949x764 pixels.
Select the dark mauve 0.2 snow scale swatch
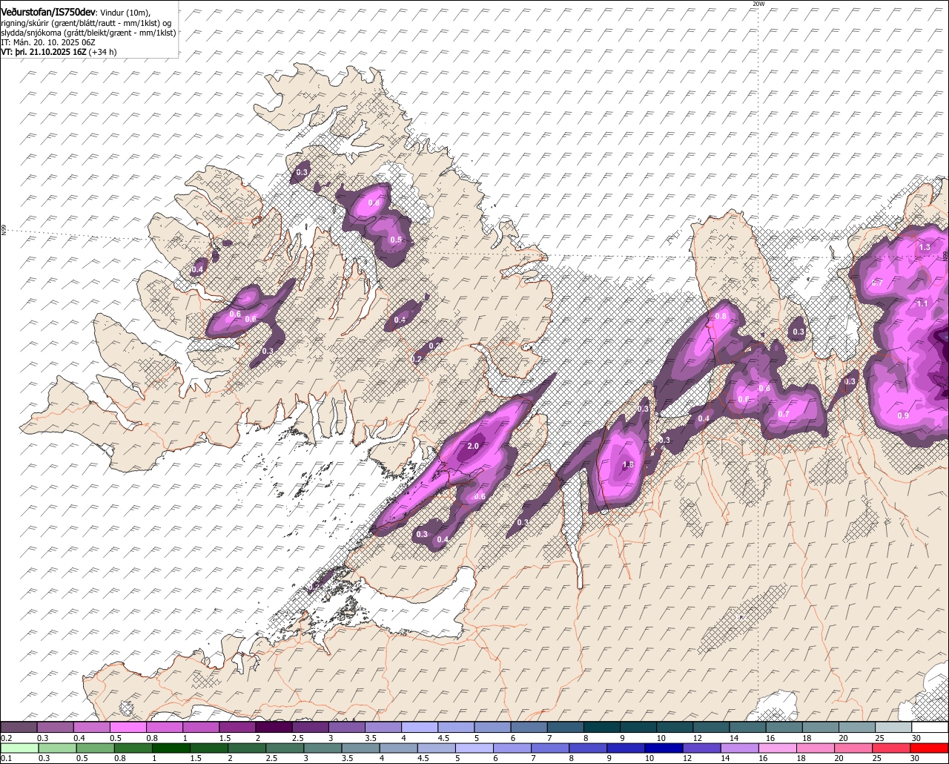point(19,727)
